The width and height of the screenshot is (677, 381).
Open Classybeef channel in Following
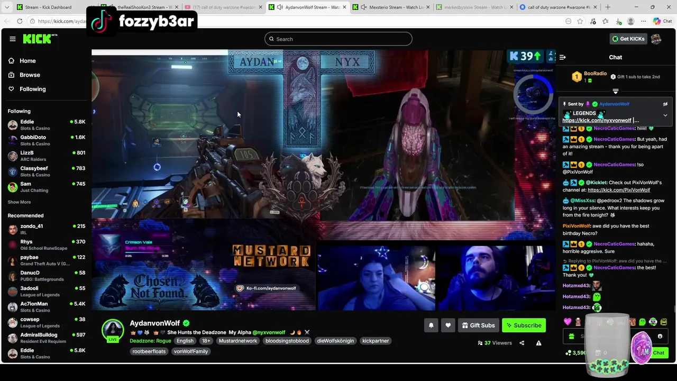(47, 171)
